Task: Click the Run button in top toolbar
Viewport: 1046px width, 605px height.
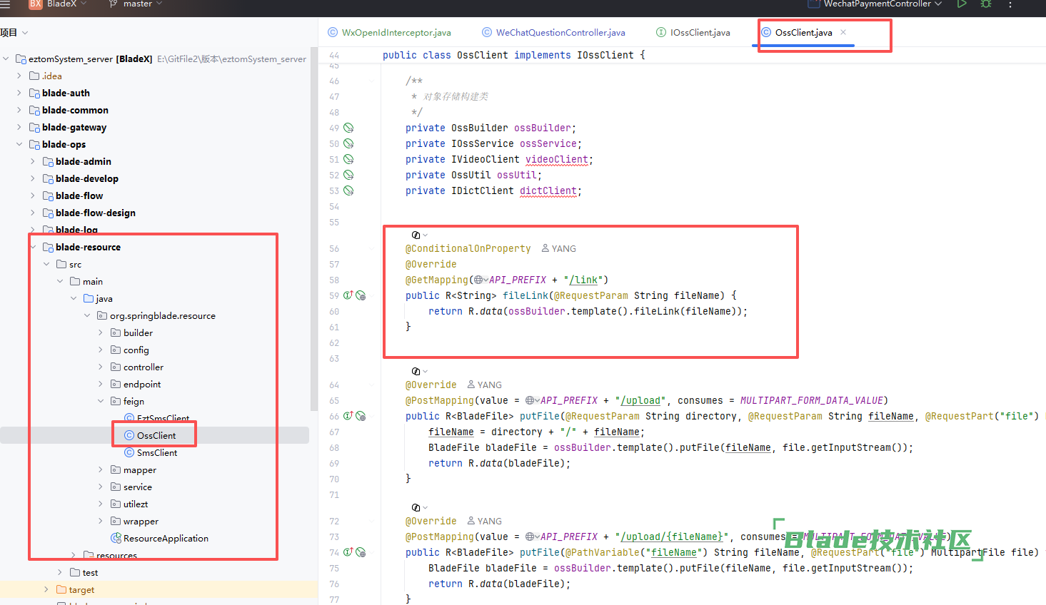Action: pos(962,4)
